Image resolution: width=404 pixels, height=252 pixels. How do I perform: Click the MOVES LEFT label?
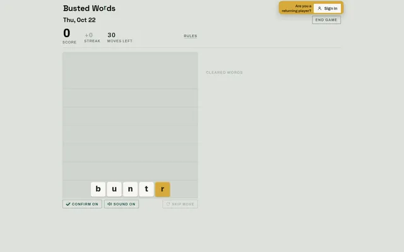pyautogui.click(x=120, y=41)
